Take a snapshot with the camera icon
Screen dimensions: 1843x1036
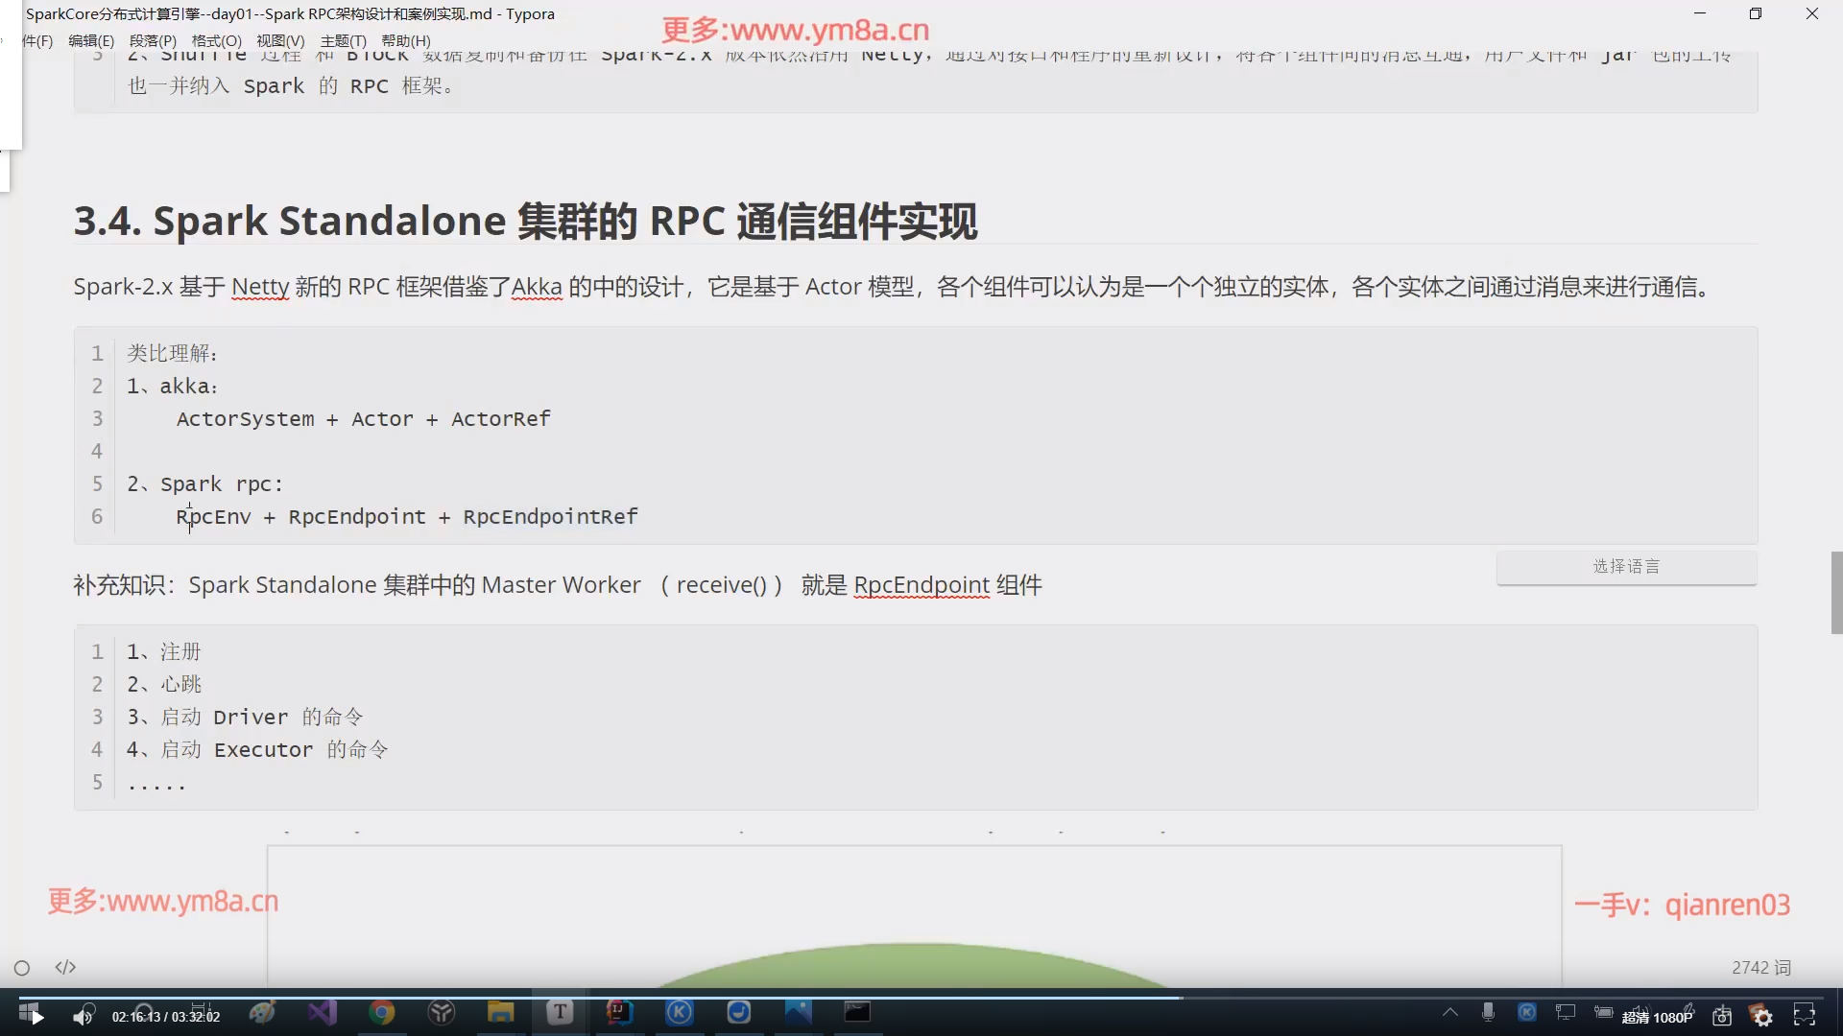pyautogui.click(x=1721, y=1015)
